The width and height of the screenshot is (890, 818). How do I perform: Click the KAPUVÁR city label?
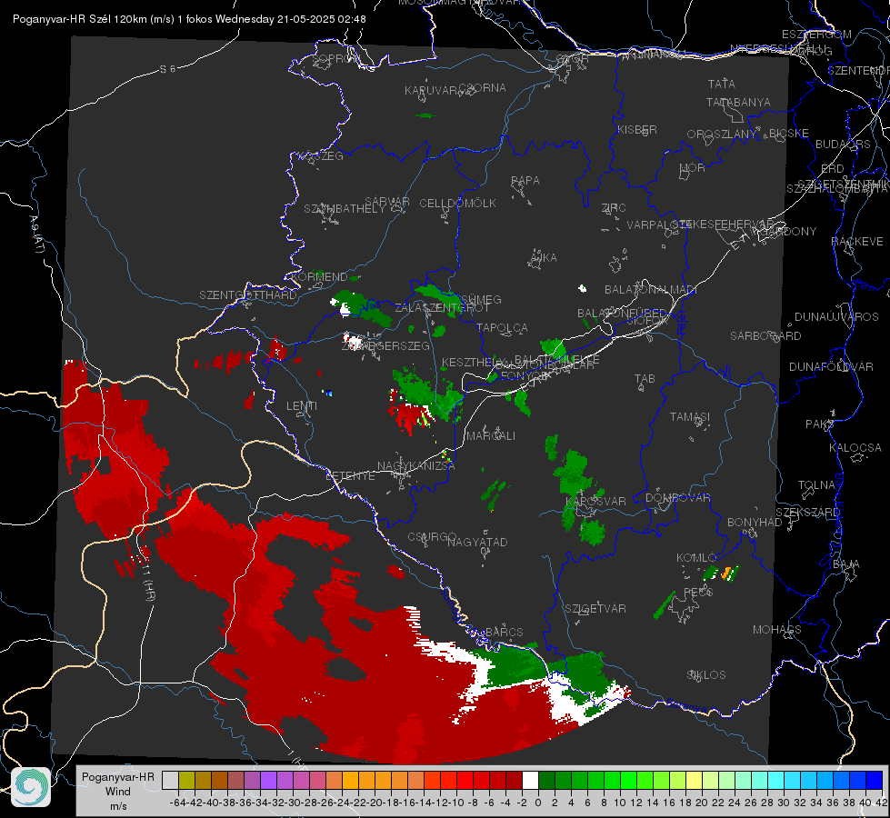coord(431,91)
